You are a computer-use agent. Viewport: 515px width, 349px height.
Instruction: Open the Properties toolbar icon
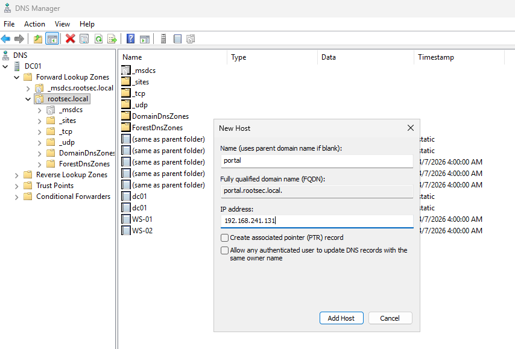point(84,39)
